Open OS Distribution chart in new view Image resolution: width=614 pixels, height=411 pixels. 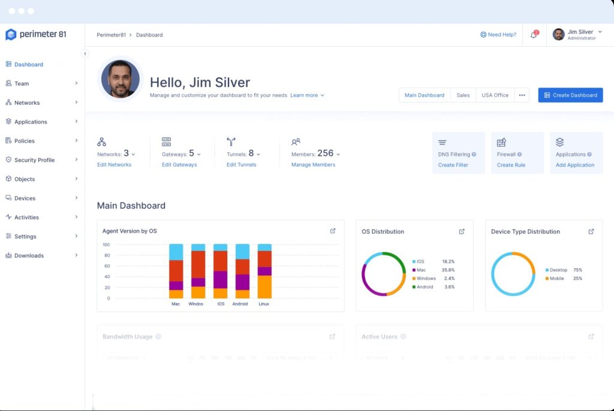click(462, 231)
